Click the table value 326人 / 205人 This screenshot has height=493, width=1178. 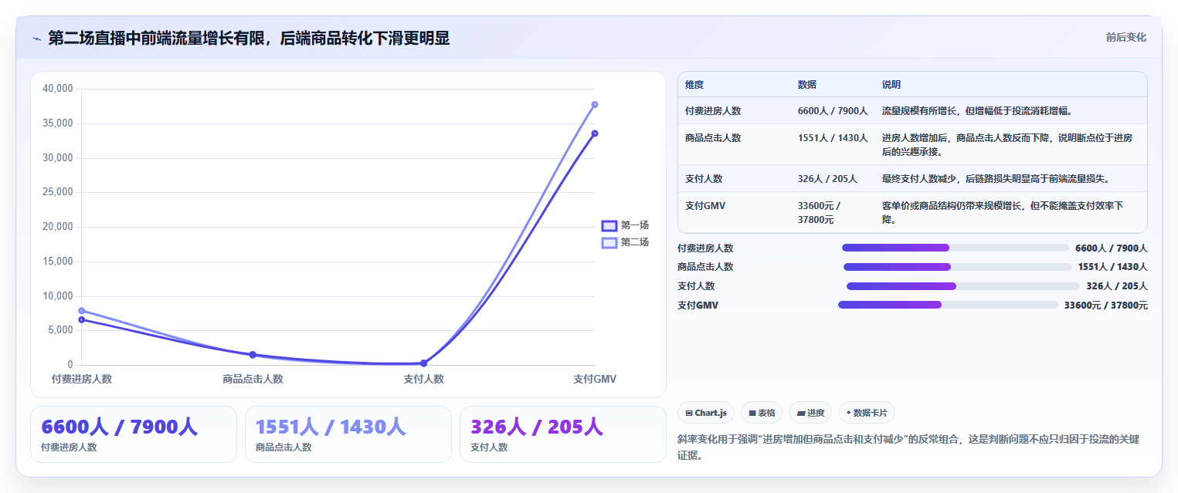[827, 179]
